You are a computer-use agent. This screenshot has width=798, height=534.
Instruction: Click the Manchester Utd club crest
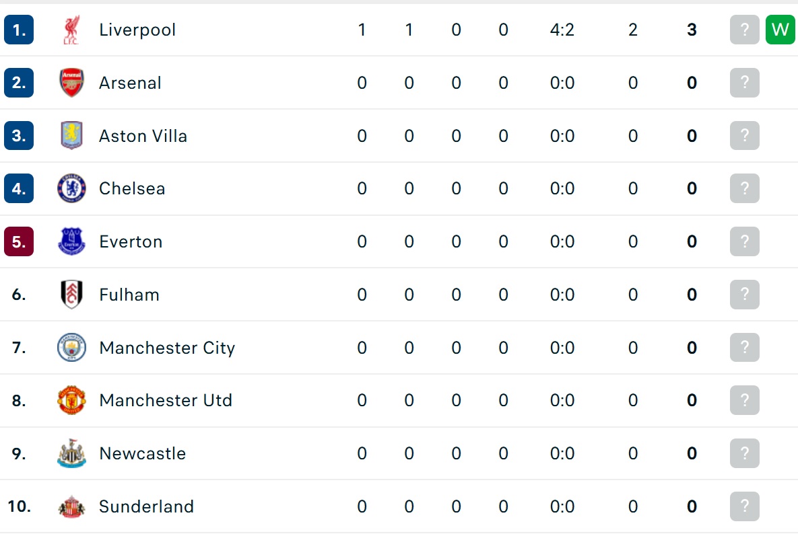(71, 400)
